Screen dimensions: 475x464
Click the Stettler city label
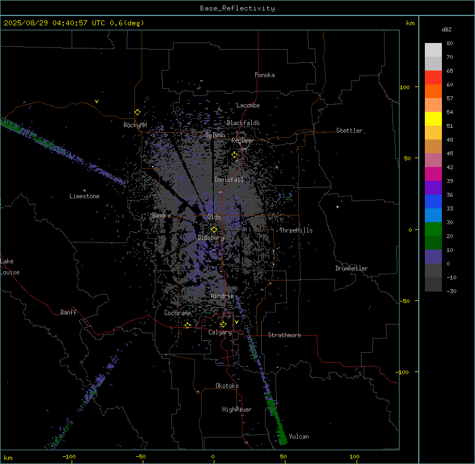pyautogui.click(x=349, y=131)
